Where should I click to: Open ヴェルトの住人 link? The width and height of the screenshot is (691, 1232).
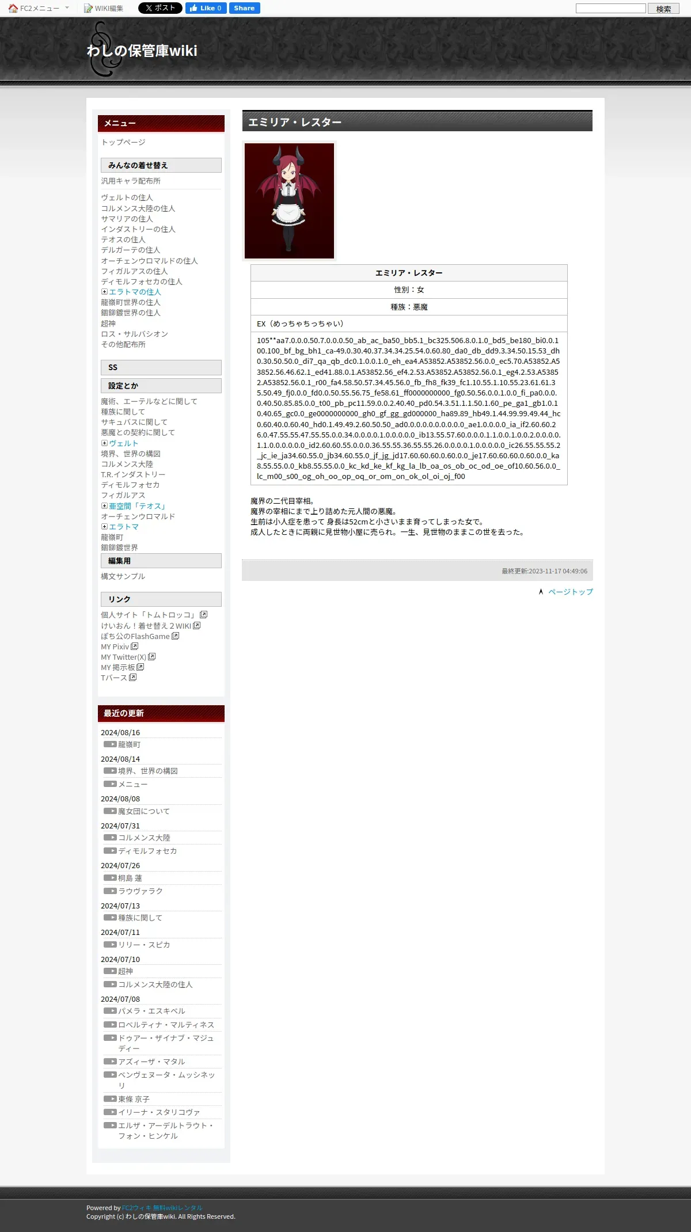[x=127, y=197]
